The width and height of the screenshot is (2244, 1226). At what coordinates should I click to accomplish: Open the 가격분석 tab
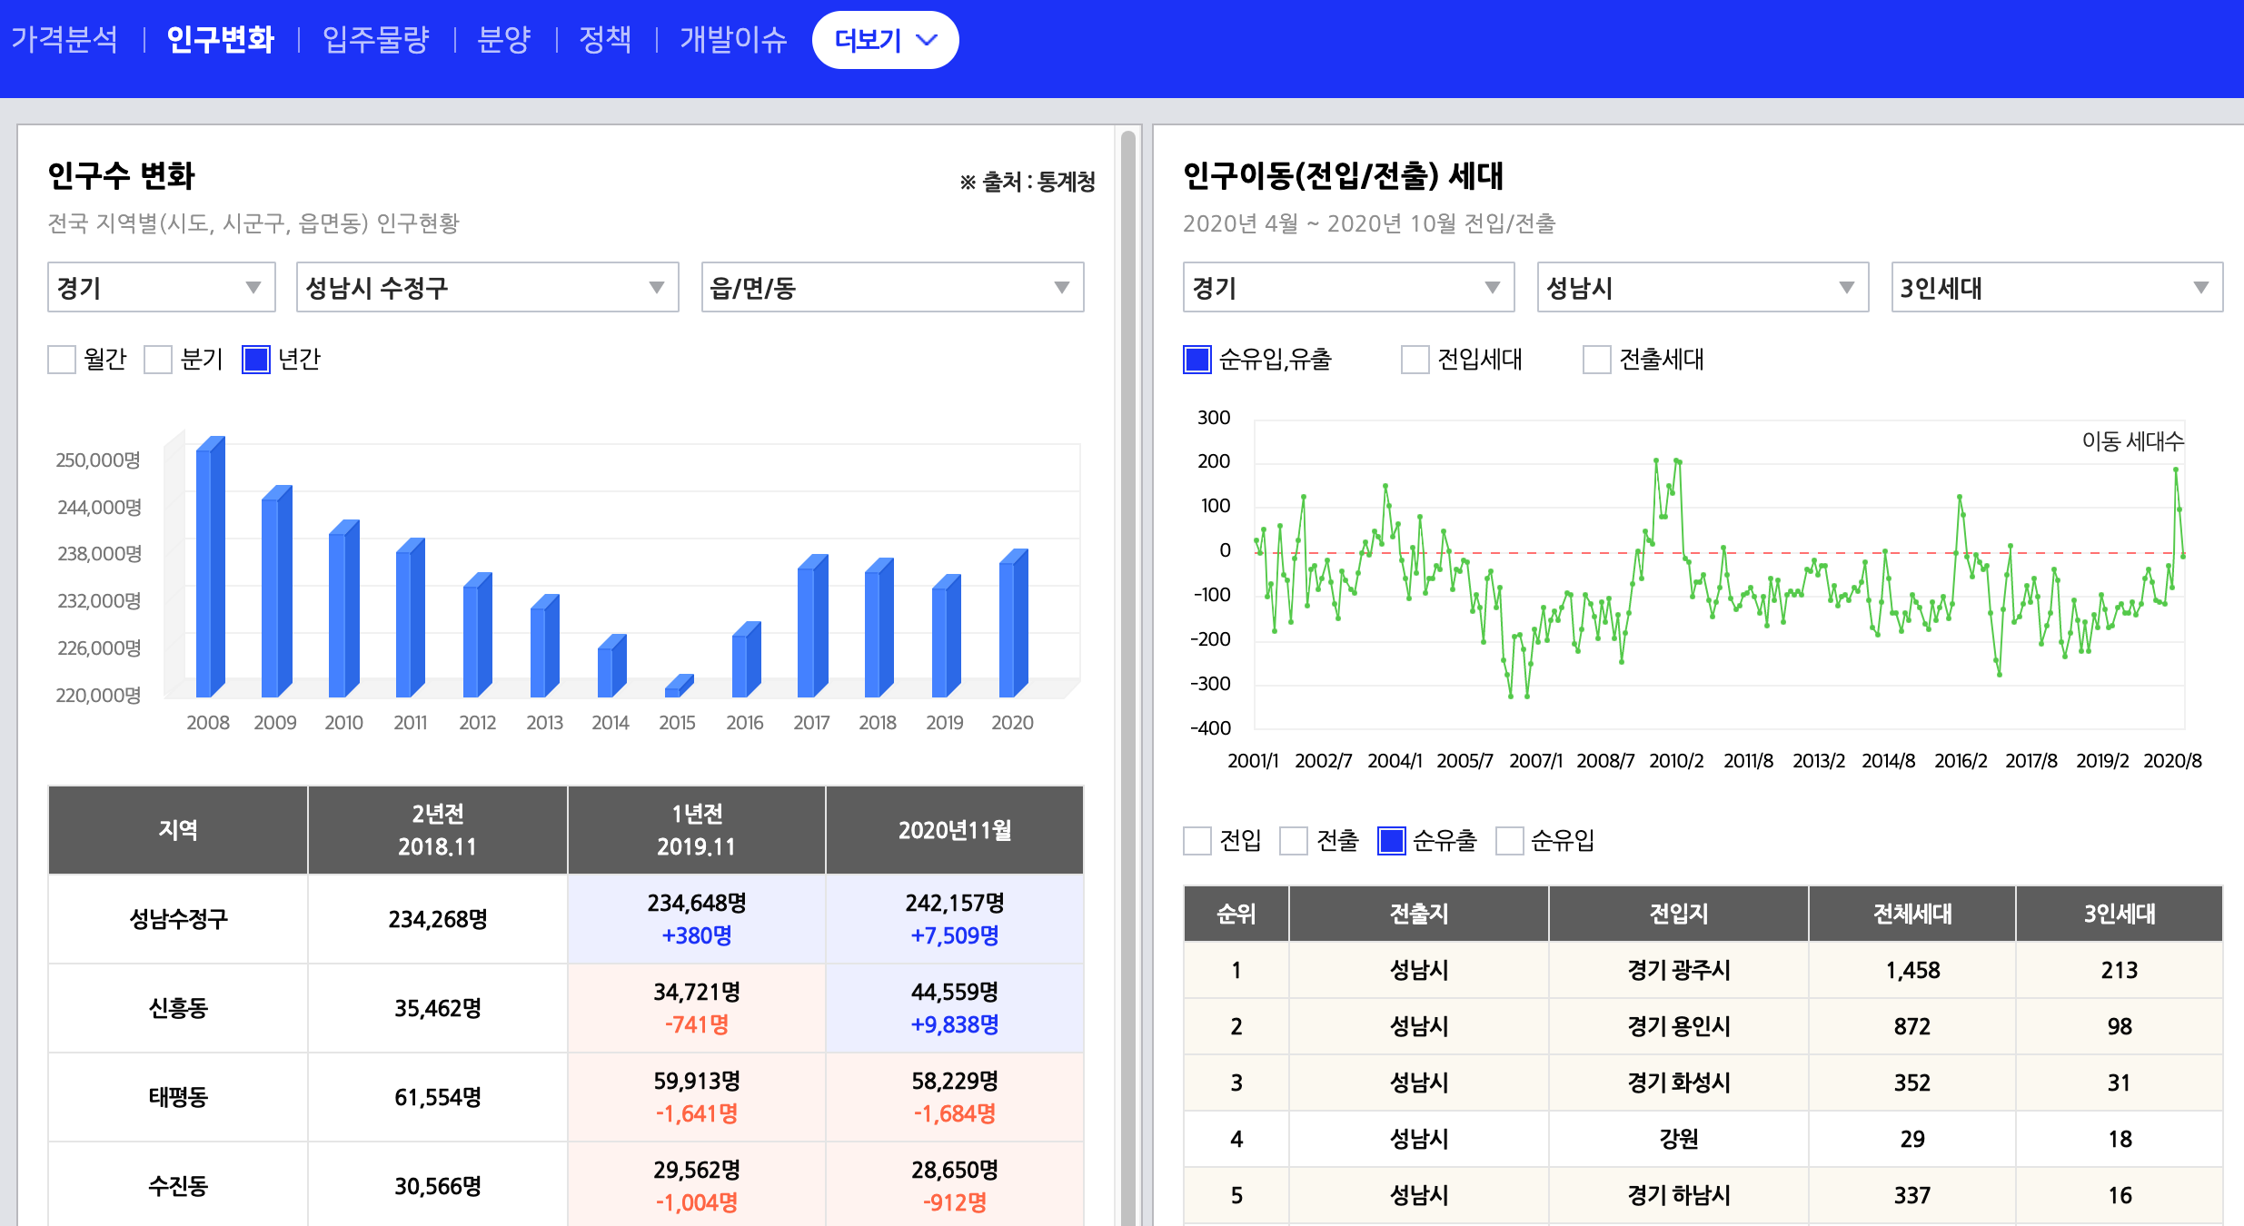pyautogui.click(x=65, y=40)
